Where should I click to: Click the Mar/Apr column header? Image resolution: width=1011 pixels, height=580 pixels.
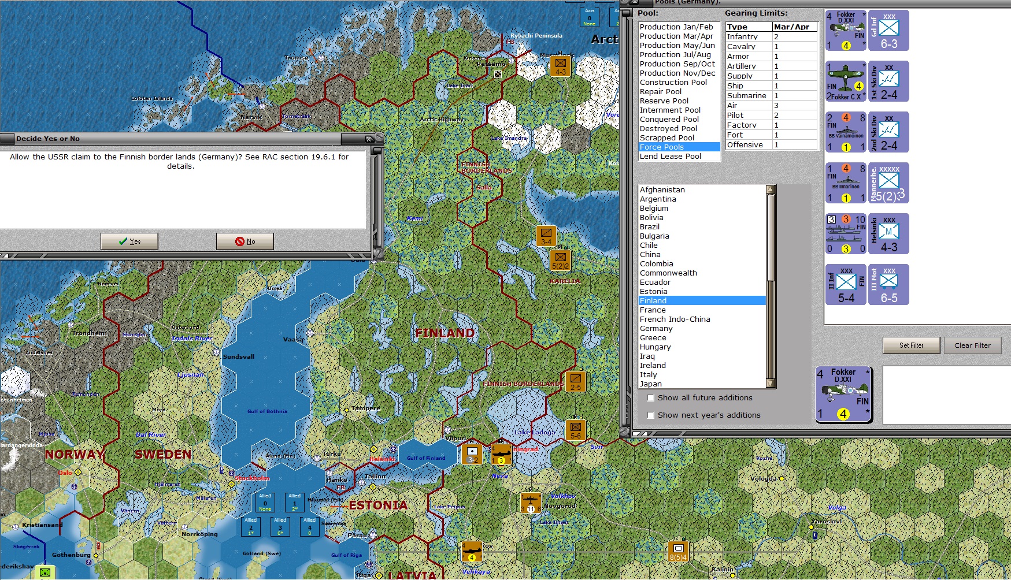click(x=795, y=27)
